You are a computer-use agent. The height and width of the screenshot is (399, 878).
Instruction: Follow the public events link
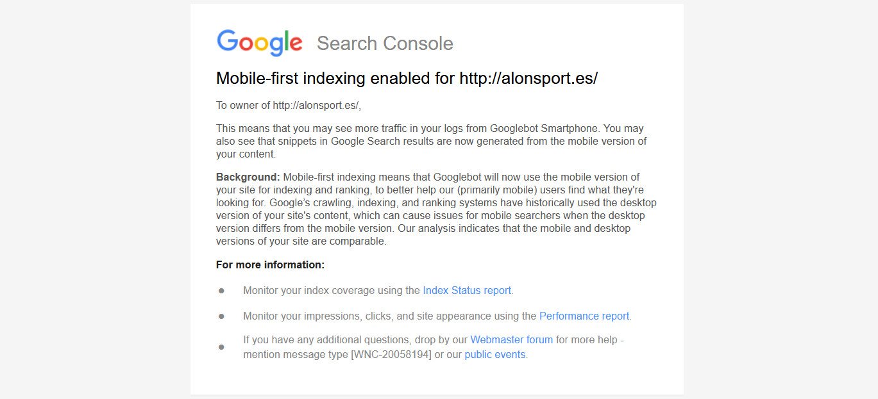click(x=494, y=355)
